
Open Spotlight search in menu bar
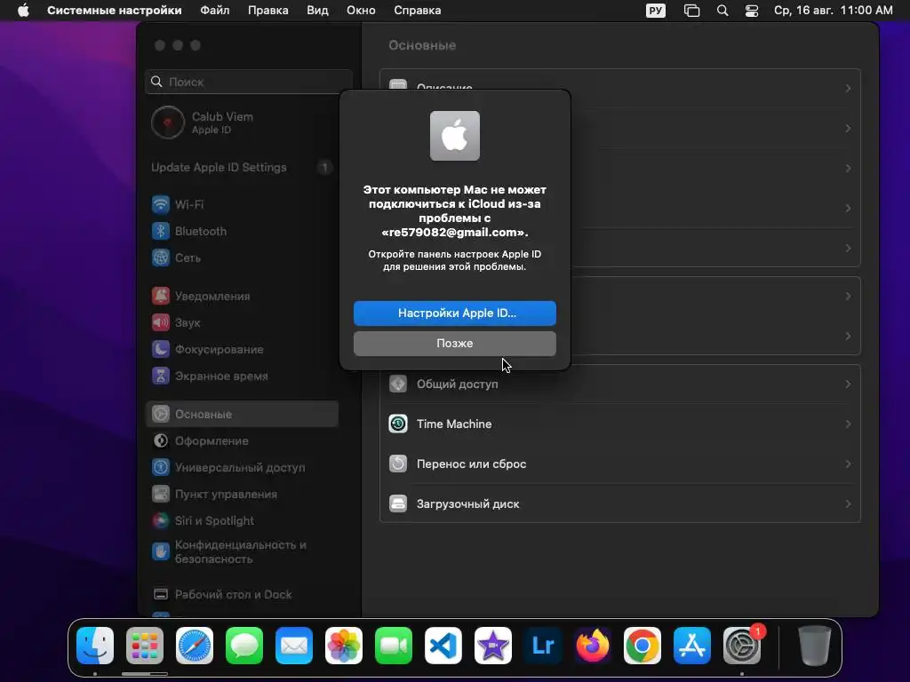tap(722, 11)
